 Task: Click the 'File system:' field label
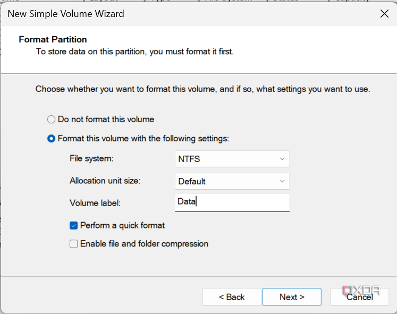tap(91, 159)
